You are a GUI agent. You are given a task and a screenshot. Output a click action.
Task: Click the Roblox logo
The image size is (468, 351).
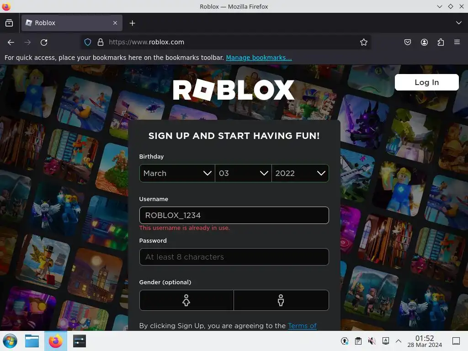tap(234, 90)
